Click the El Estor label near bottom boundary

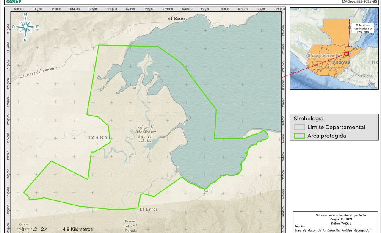[x=148, y=209]
